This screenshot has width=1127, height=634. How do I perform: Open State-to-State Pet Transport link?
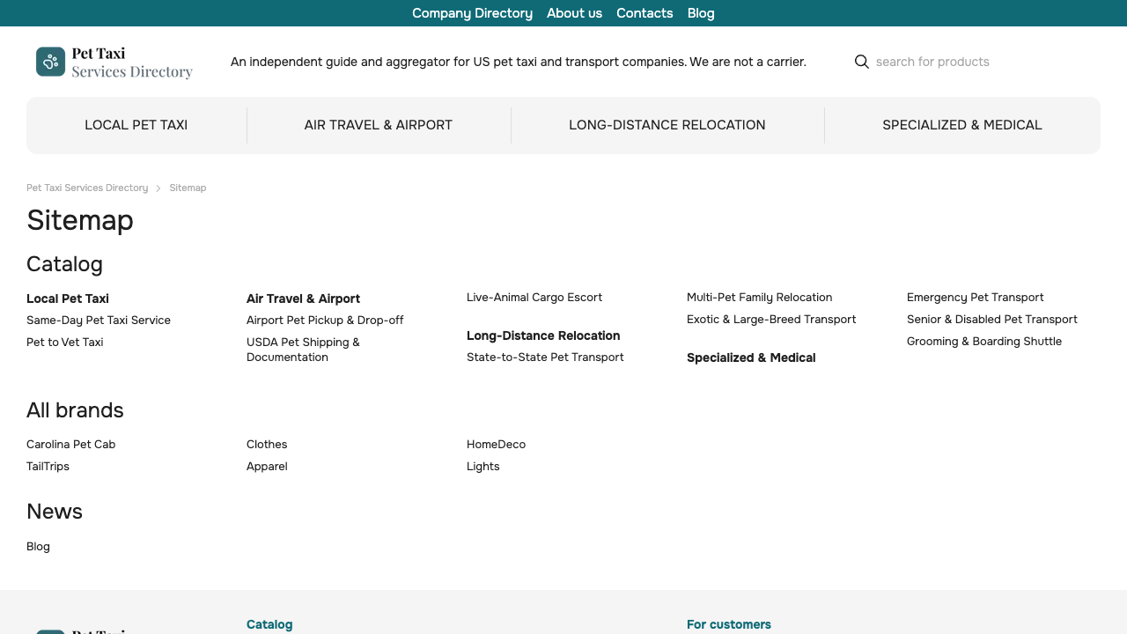545,358
